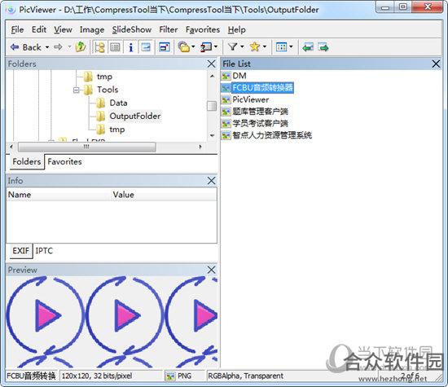Screen dimensions: 448x387
Task: Click the preview image of the play icon
Action: coord(112,322)
